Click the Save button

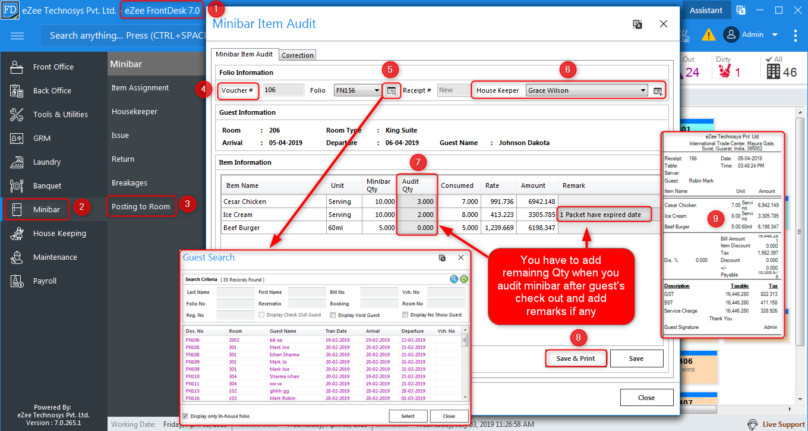(636, 358)
